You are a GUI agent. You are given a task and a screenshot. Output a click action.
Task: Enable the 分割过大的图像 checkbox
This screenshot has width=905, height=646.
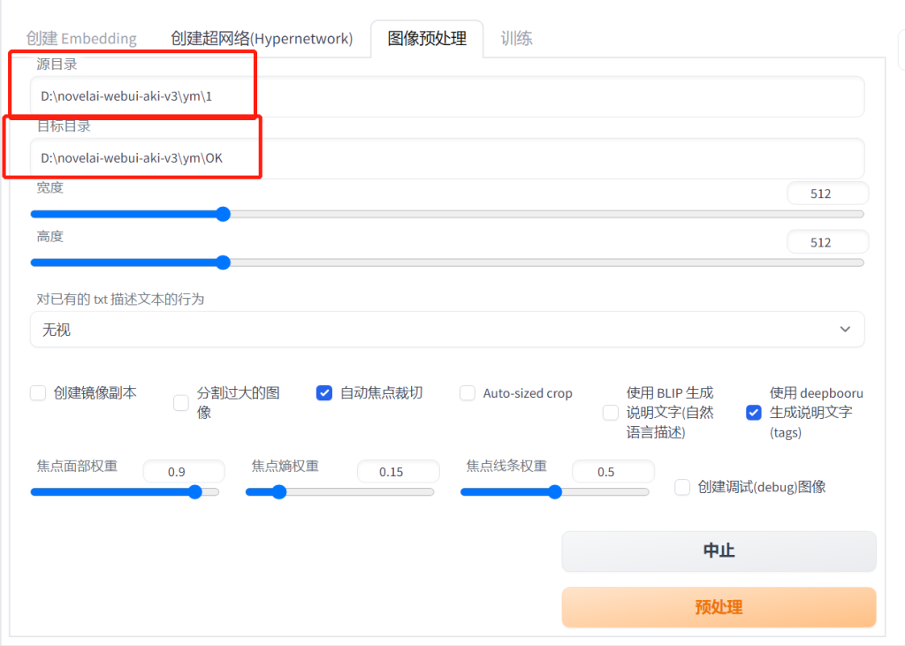(181, 403)
